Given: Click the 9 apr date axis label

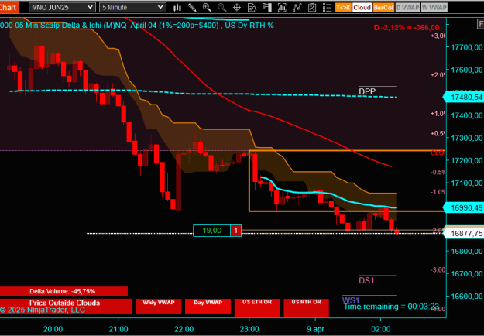Looking at the screenshot, I should pos(315,329).
